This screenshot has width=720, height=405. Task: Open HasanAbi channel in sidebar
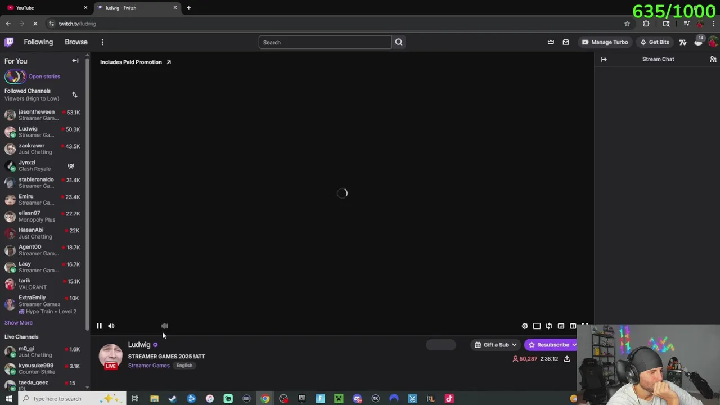[43, 233]
